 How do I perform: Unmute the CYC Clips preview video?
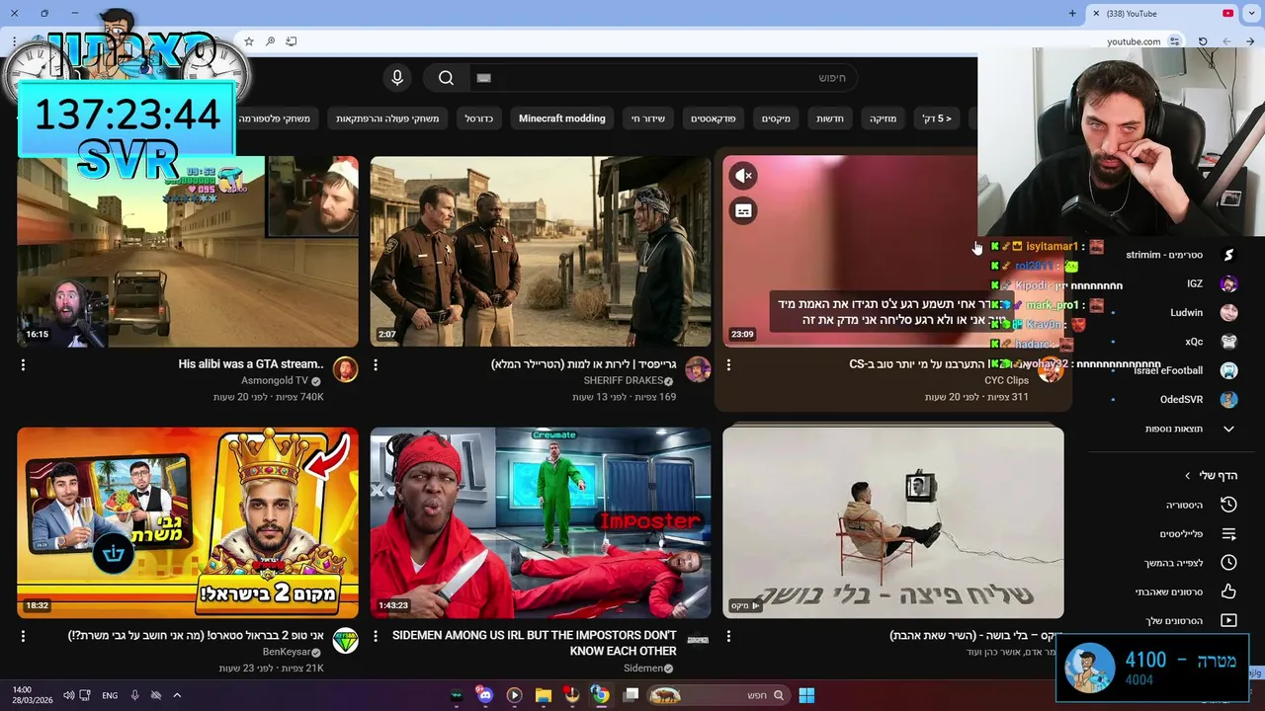[x=743, y=176]
